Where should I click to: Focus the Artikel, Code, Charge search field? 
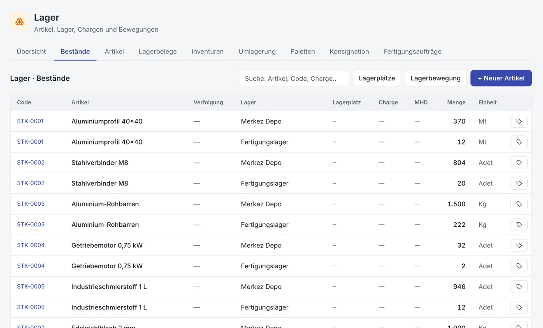point(294,78)
